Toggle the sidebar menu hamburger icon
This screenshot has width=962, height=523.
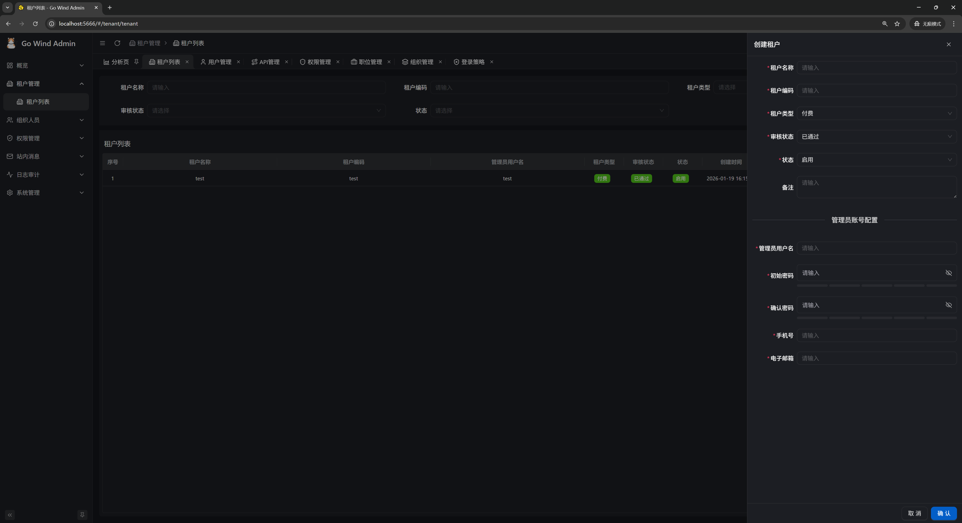(102, 43)
